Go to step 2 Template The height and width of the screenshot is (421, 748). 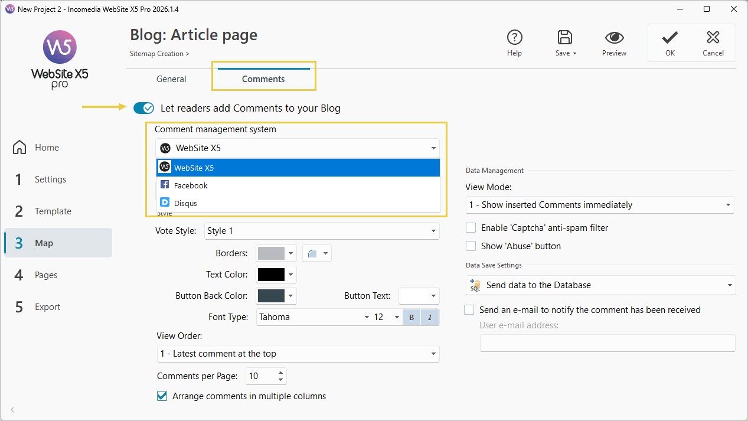(58, 211)
